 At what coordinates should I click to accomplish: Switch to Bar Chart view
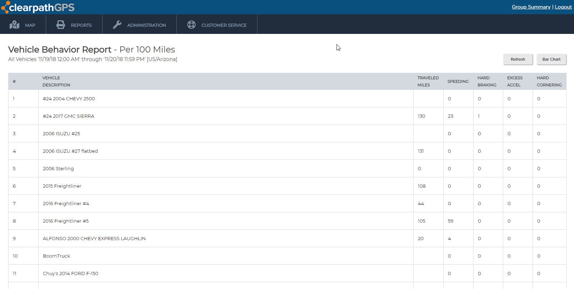click(x=551, y=59)
